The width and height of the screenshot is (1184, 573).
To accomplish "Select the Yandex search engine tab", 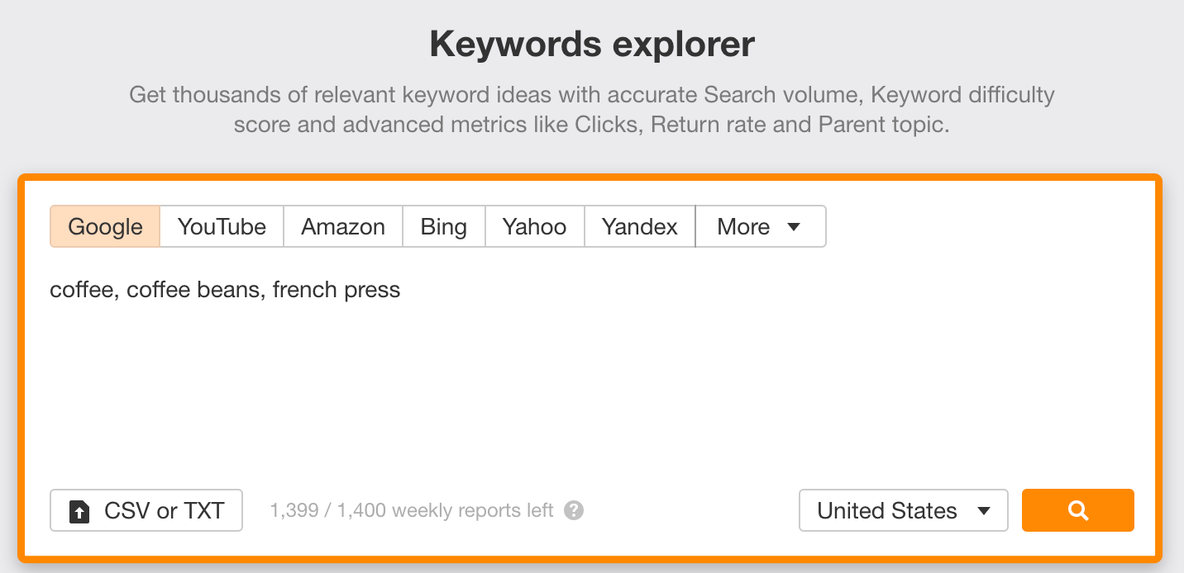I will [x=639, y=225].
